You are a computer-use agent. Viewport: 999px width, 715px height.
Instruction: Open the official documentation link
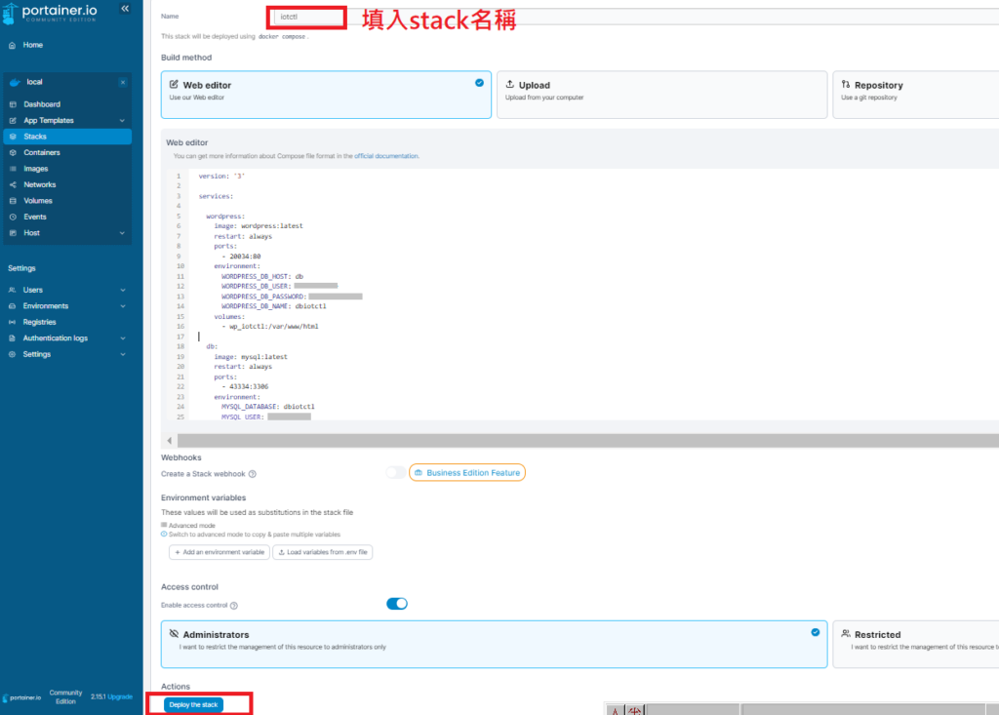tap(386, 156)
